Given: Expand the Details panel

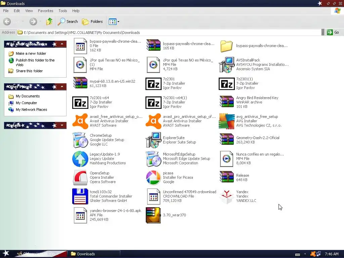Looking at the screenshot, I should [62, 126].
